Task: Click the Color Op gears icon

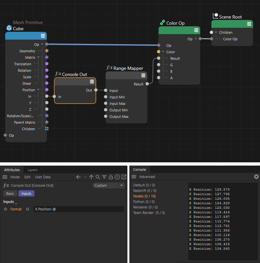Action: [x=162, y=22]
